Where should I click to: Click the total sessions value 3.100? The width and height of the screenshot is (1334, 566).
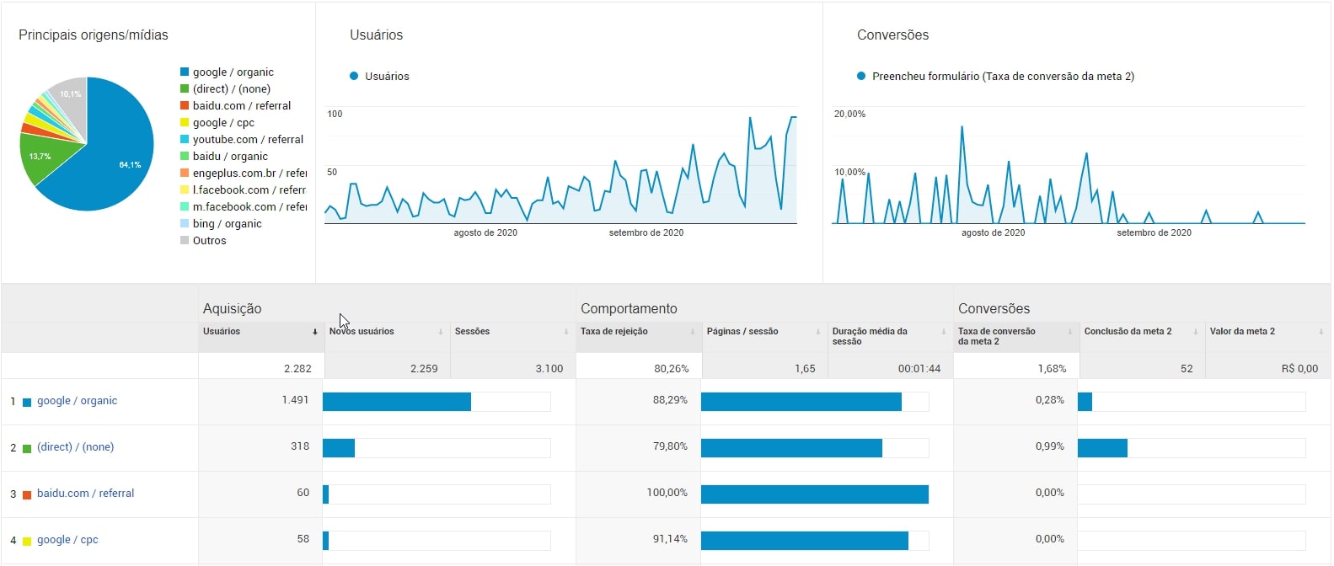[x=549, y=369]
